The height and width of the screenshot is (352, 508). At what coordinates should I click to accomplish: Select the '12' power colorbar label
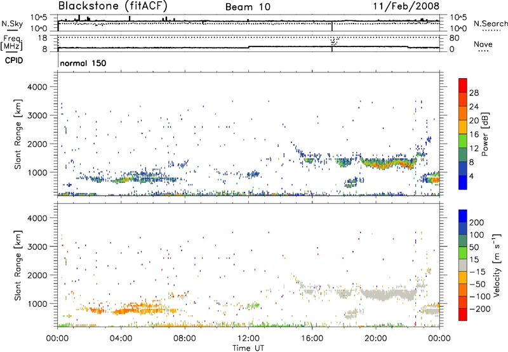pos(474,149)
